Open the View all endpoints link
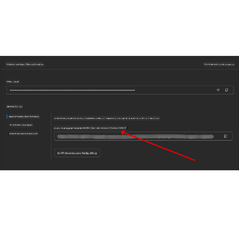This screenshot has width=239, height=239. [x=219, y=64]
